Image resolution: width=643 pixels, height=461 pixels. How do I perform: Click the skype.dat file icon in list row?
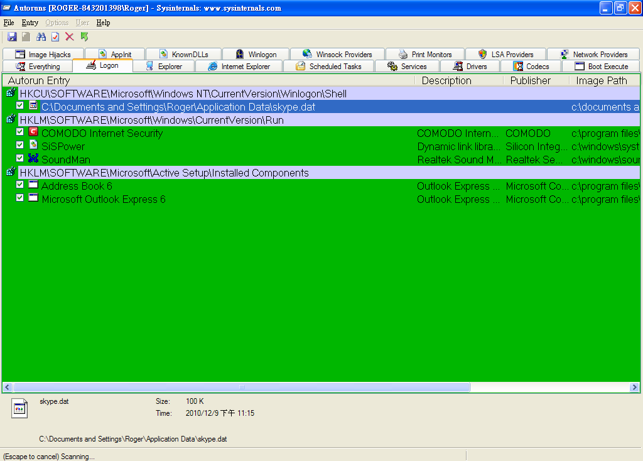(x=33, y=106)
